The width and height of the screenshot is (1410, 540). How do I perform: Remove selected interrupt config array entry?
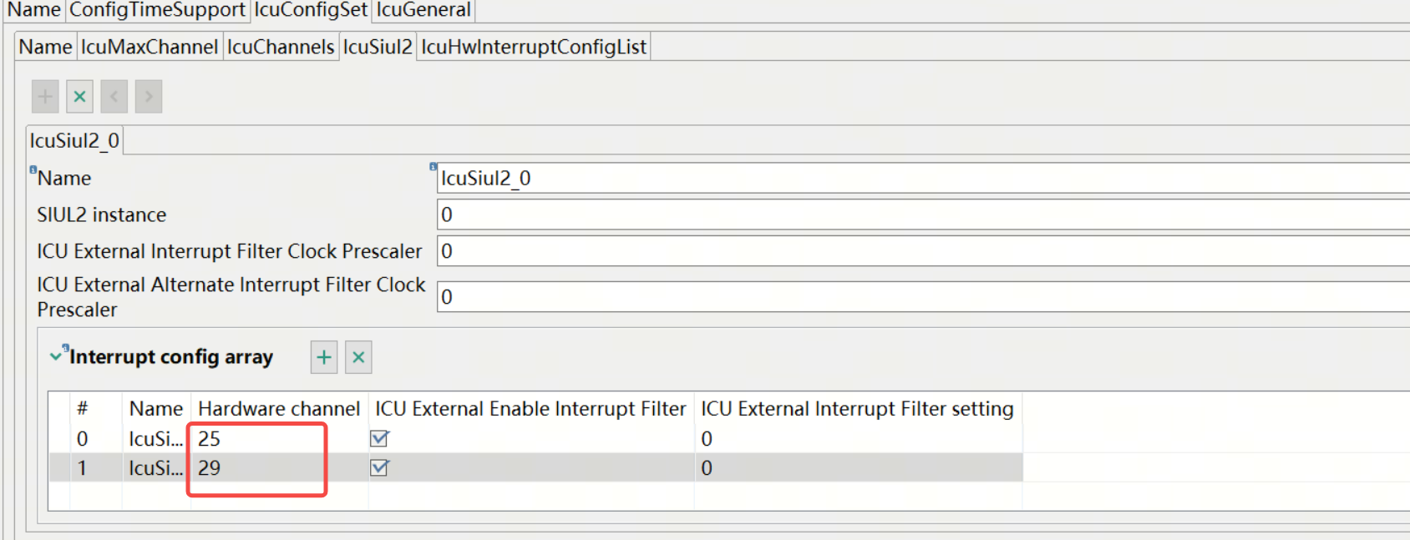[358, 356]
